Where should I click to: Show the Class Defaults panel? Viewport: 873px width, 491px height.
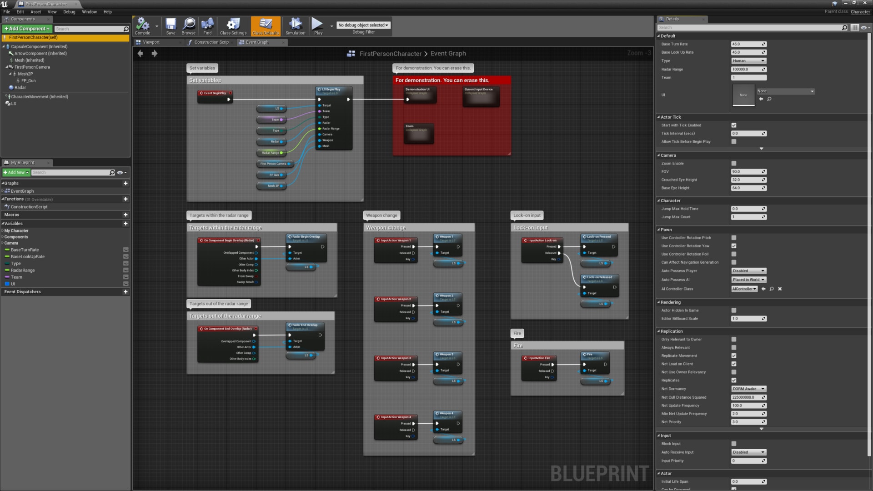click(266, 26)
